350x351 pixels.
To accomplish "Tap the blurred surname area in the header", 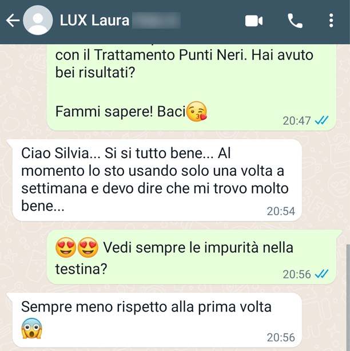I will (156, 21).
